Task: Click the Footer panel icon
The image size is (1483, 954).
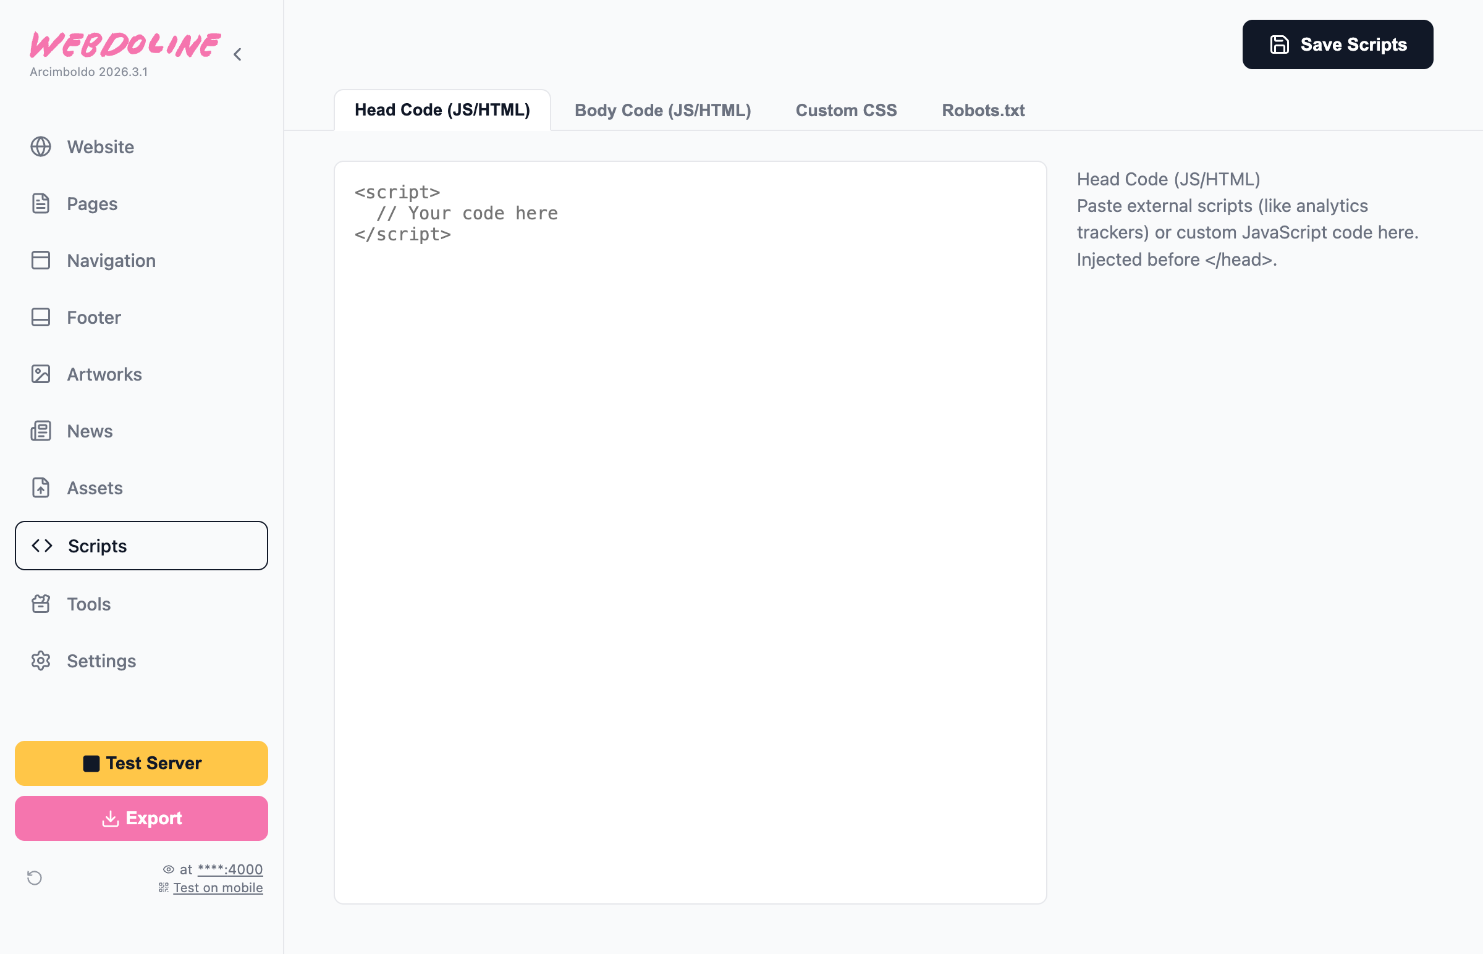Action: point(41,317)
